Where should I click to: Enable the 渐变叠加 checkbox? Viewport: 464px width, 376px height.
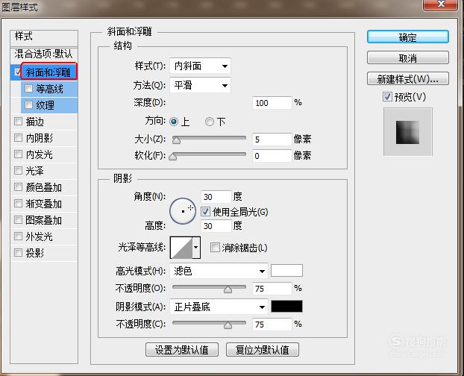pos(18,203)
